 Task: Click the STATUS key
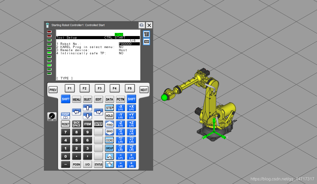(x=99, y=164)
